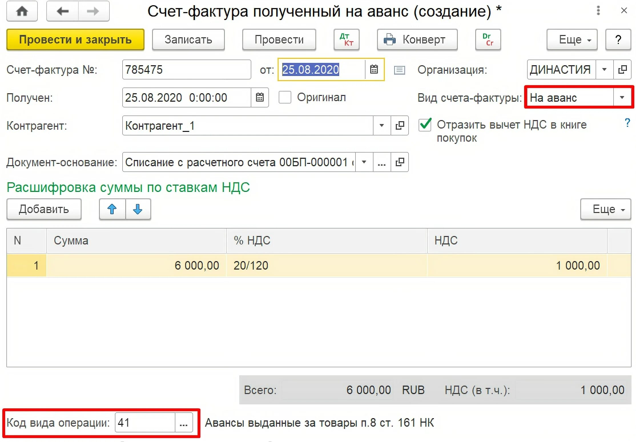Viewport: 636px width, 442px height.
Task: Click the open document icon next to Контрагент
Action: [x=396, y=125]
